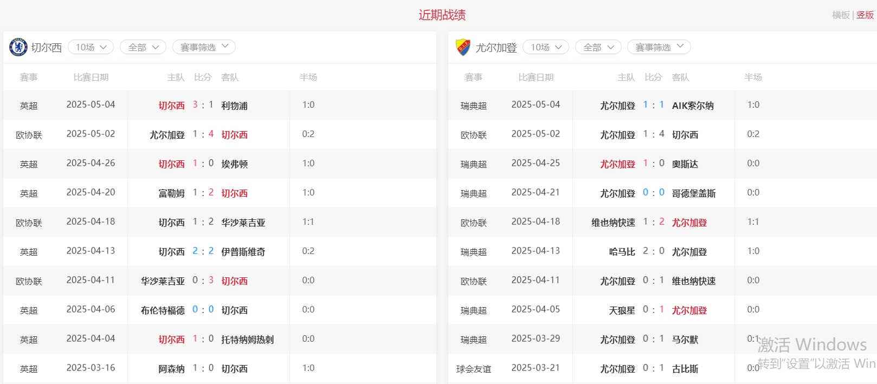
Task: Click 哥德堡盖斯 team name
Action: point(693,193)
